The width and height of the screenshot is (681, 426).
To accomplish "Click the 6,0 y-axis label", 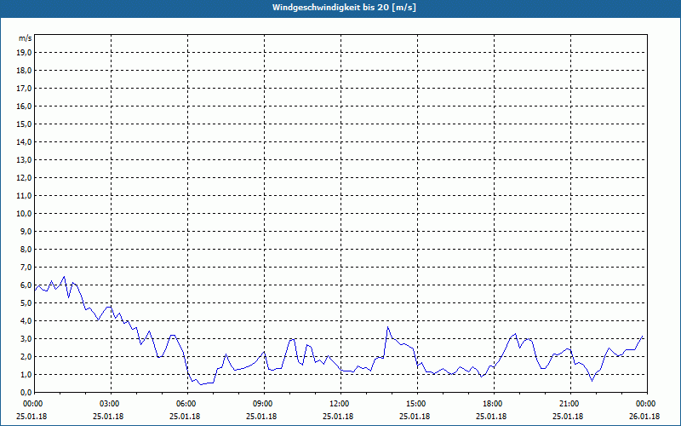I will (x=26, y=285).
